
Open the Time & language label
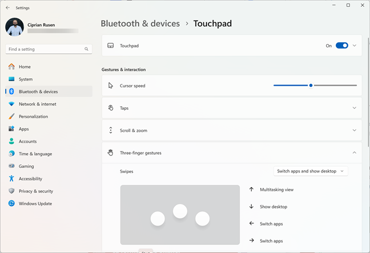(35, 154)
